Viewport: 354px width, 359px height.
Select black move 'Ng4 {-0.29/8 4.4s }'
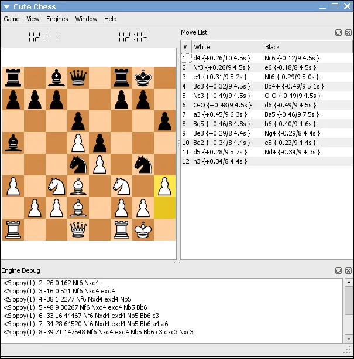[308, 133]
